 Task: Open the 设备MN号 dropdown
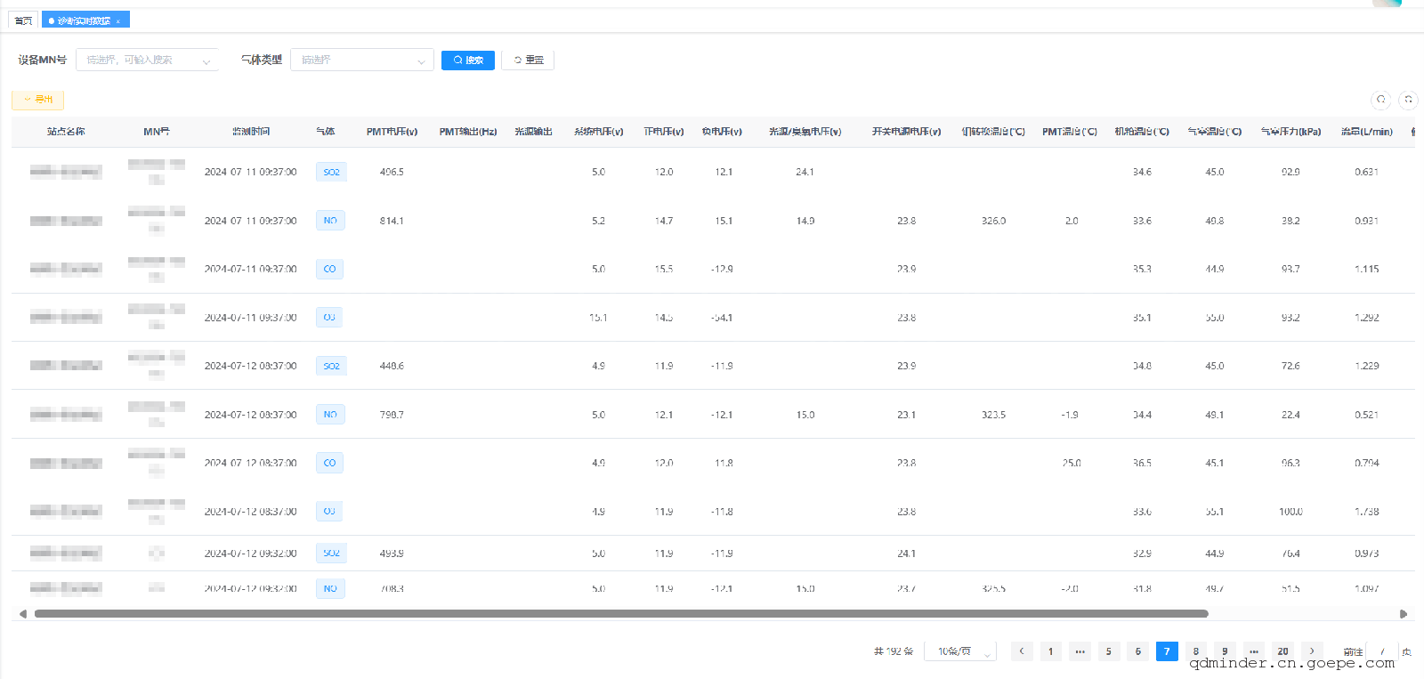(147, 60)
